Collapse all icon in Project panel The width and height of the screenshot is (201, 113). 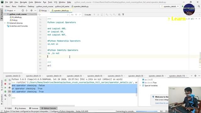[x=27, y=10]
